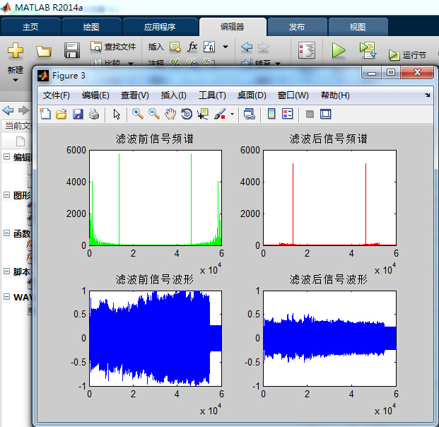Click the 滤波前信号频谱 green spectrum plot
The width and height of the screenshot is (439, 427).
156,198
